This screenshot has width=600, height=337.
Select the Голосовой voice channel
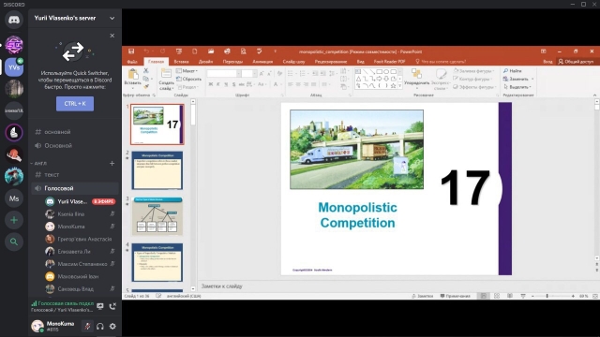tap(75, 188)
